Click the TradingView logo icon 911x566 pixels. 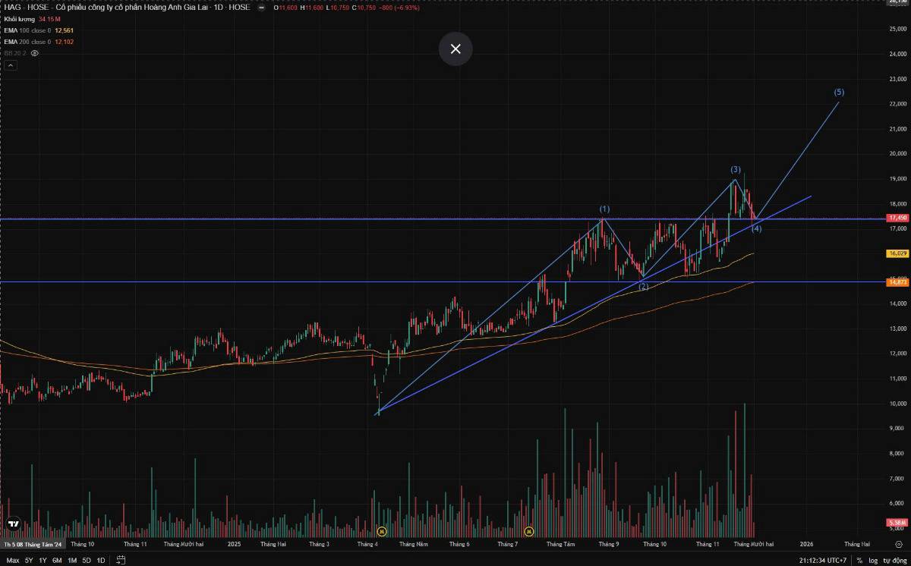click(x=13, y=524)
